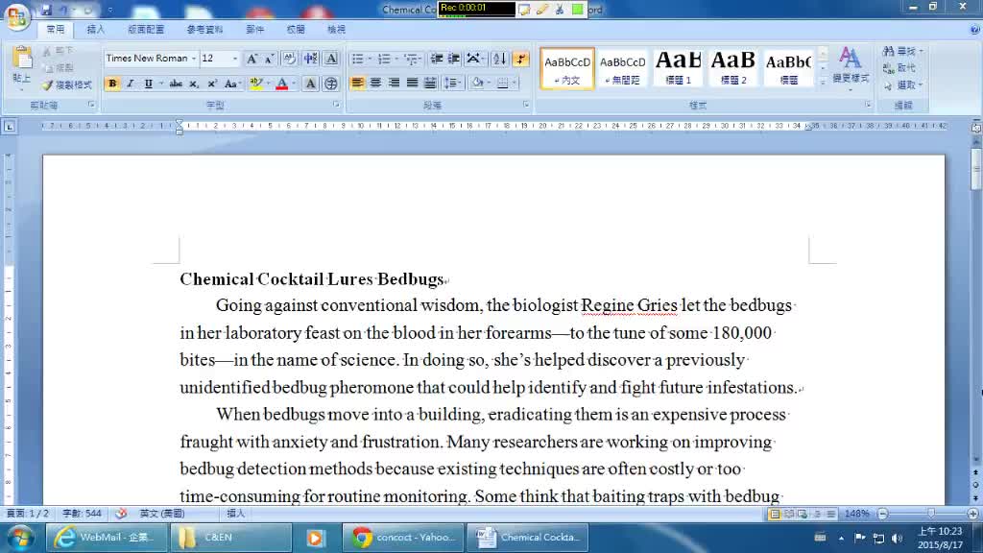The image size is (983, 553).
Task: Decrease the paragraph indent
Action: coord(437,59)
